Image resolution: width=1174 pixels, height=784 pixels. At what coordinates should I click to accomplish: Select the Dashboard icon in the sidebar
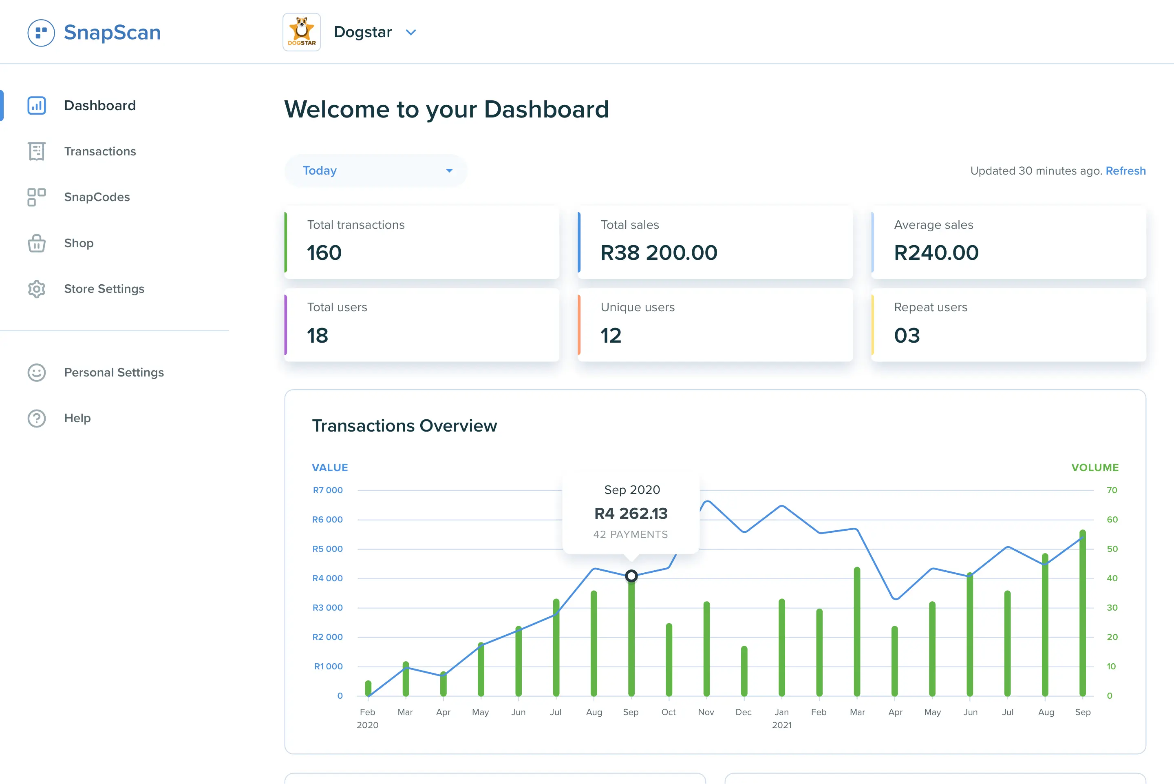pos(35,106)
